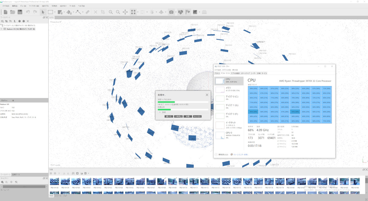Open project with the folder icon

tap(13, 12)
